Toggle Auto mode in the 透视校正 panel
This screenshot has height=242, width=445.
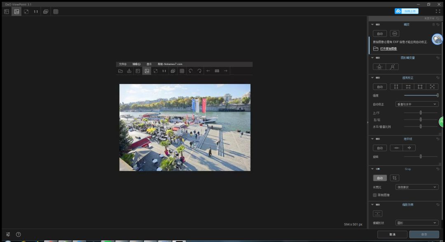click(x=379, y=87)
